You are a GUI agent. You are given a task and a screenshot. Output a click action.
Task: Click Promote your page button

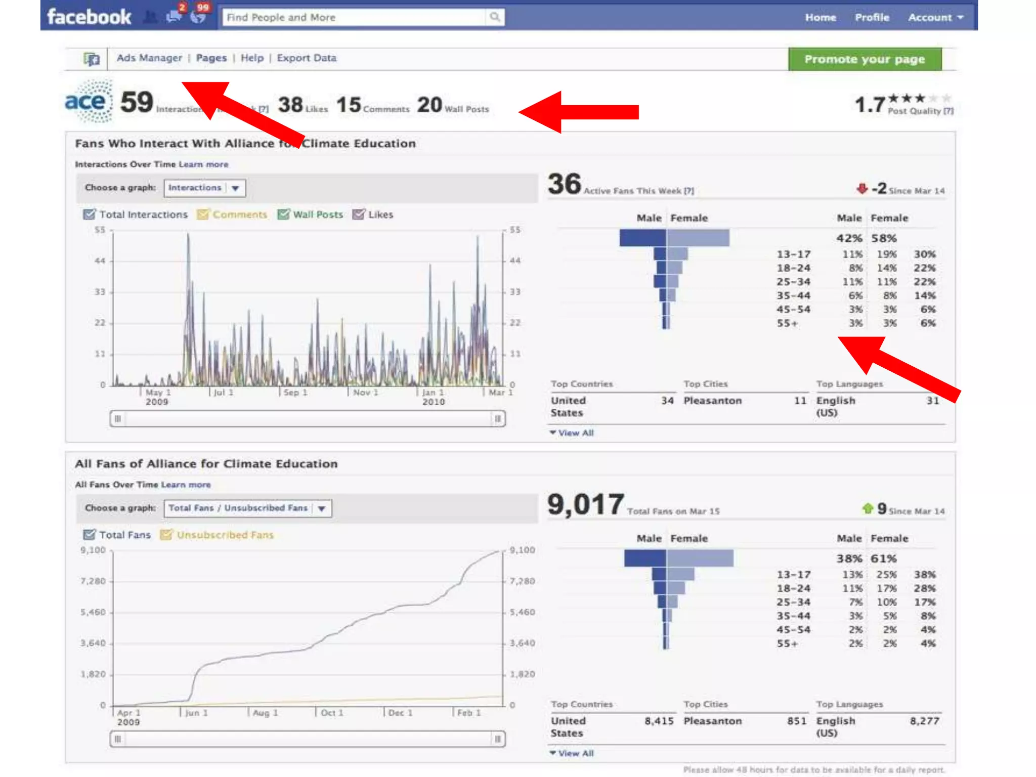[x=865, y=59]
